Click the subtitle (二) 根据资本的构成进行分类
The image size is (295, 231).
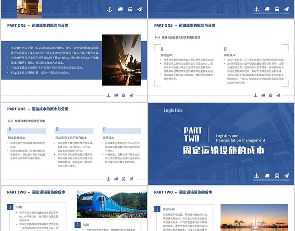point(26,121)
